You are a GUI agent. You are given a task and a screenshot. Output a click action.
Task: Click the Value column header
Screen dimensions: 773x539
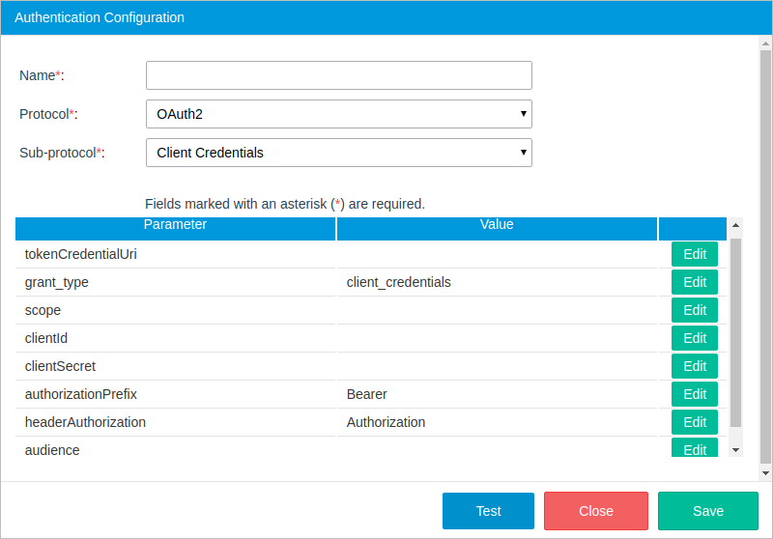[x=497, y=226]
